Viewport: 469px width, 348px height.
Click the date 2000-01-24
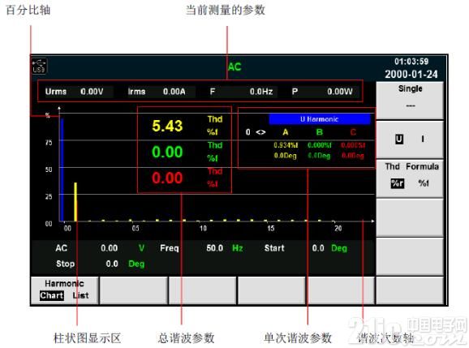pos(411,74)
